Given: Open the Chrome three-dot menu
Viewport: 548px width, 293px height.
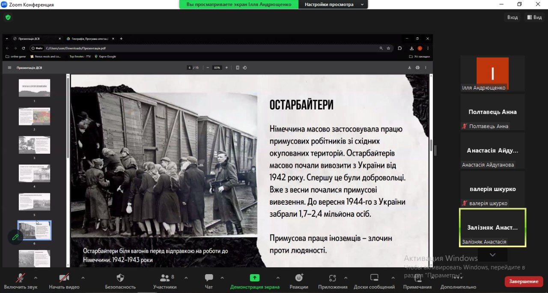Looking at the screenshot, I should [x=428, y=48].
